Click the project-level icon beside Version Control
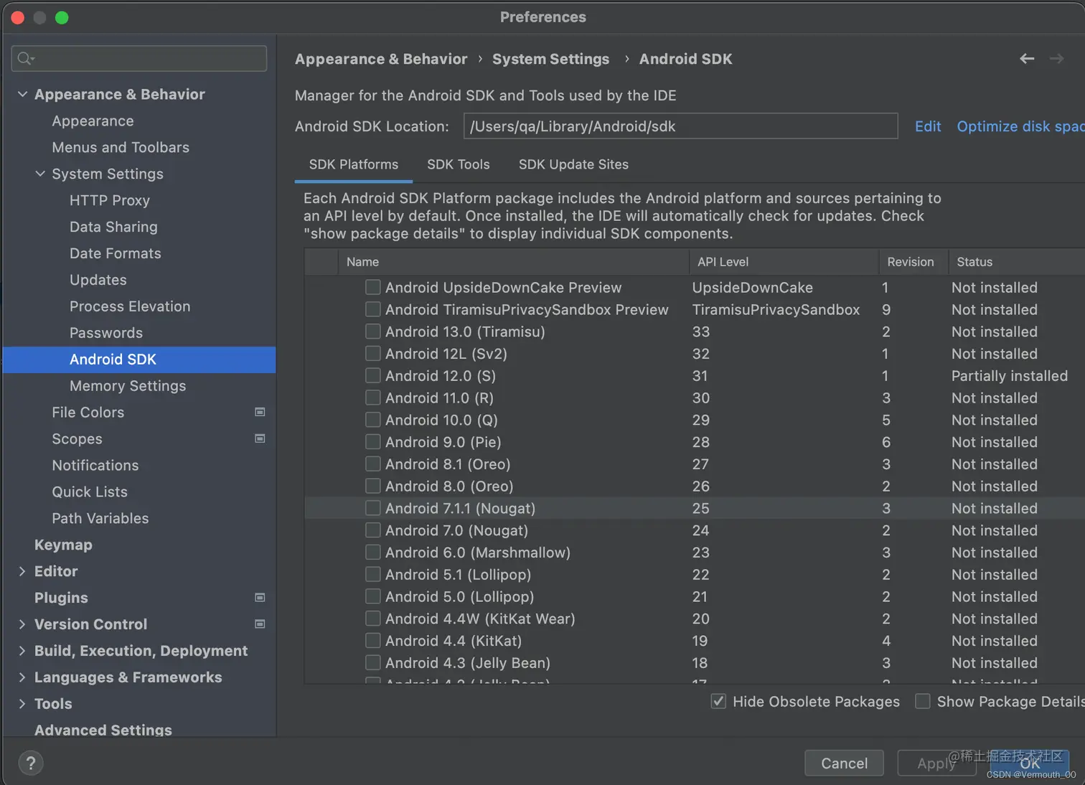This screenshot has height=785, width=1085. 260,624
